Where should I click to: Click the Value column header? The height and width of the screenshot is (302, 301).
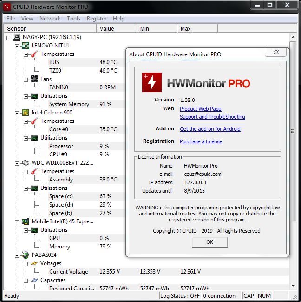pos(117,29)
